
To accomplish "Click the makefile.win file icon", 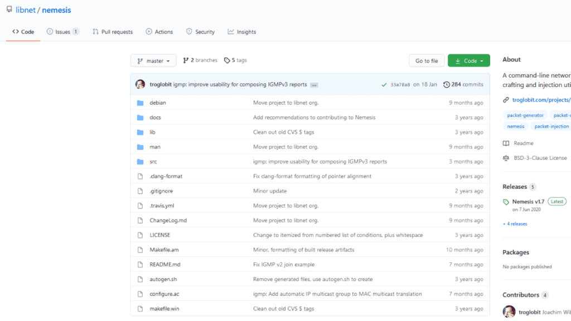I will [x=140, y=309].
